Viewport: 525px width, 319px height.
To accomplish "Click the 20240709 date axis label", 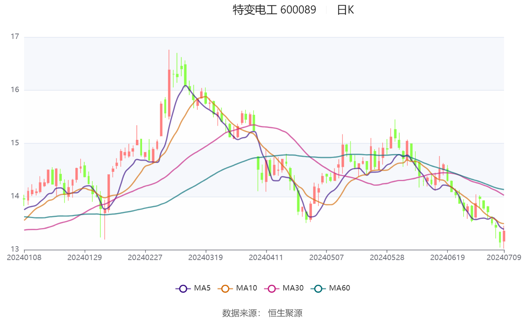I will point(504,257).
